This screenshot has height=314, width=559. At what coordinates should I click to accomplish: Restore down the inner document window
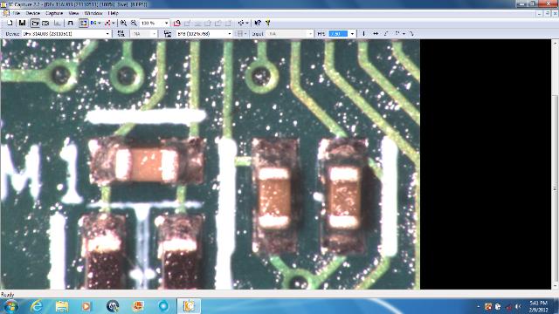548,13
